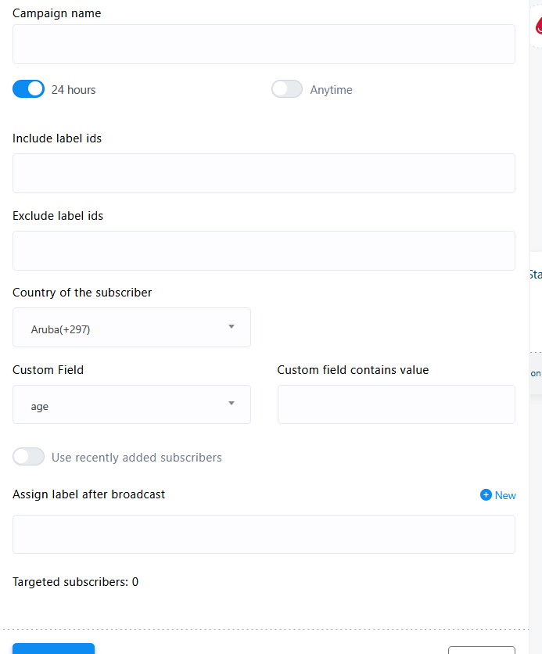Open the Aruba(+297) country dropdown
The height and width of the screenshot is (654, 542).
pos(131,328)
